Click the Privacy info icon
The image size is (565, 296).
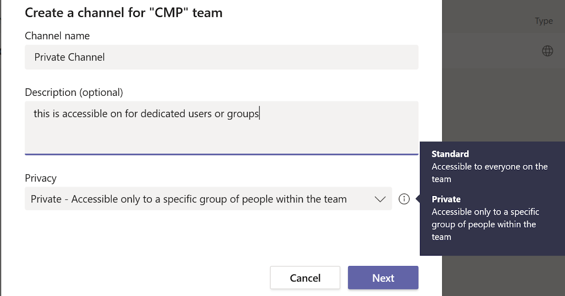(404, 199)
